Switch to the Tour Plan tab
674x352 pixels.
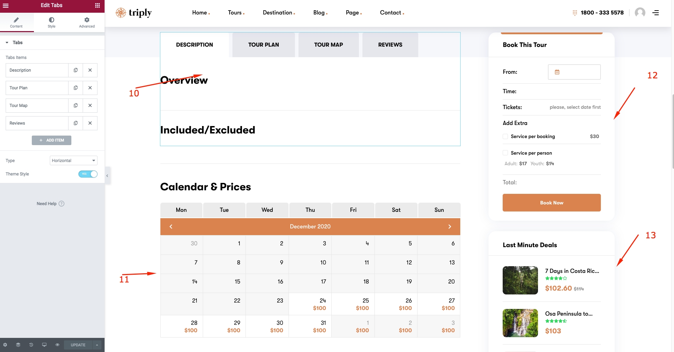(263, 45)
